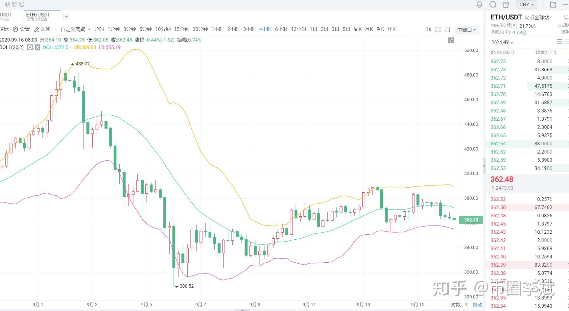Toggle the red-green order book layout icon
Screen dimensions: 569x311
point(559,42)
